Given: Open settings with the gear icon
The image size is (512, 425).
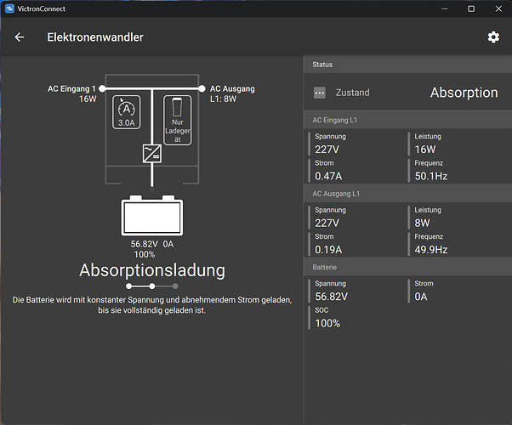Looking at the screenshot, I should click(493, 37).
